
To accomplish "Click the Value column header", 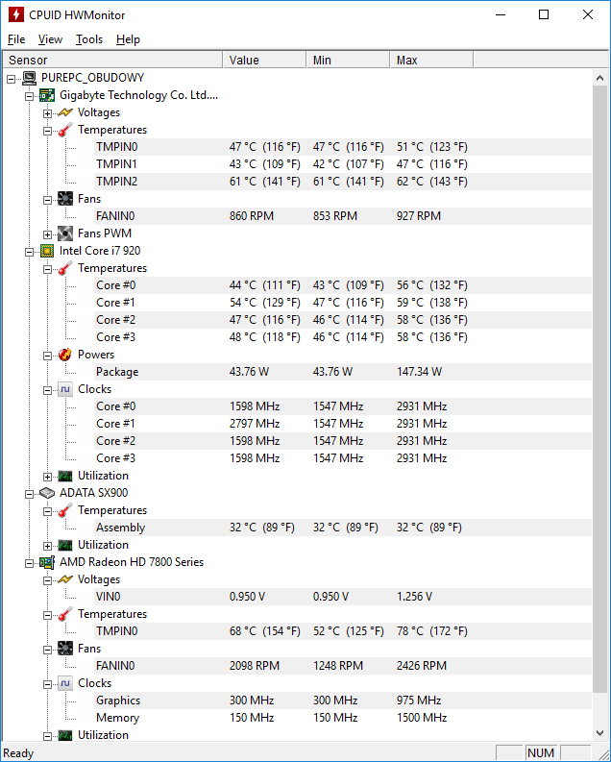I will tap(264, 60).
